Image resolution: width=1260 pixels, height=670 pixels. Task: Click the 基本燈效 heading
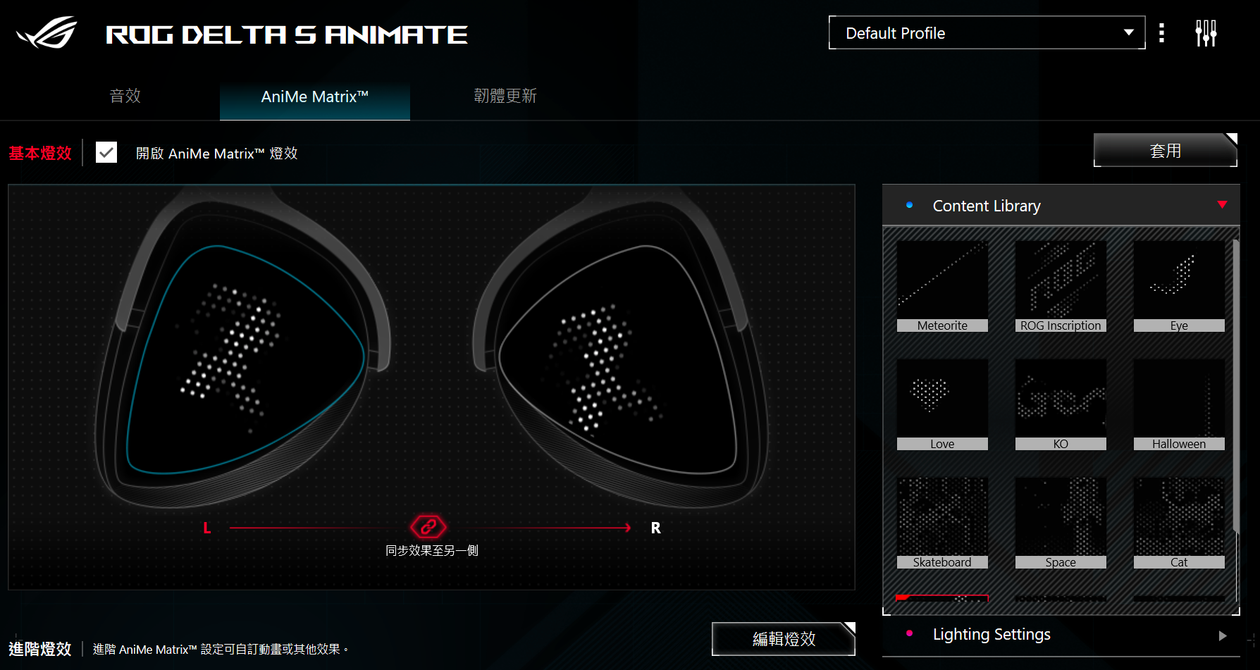click(40, 153)
